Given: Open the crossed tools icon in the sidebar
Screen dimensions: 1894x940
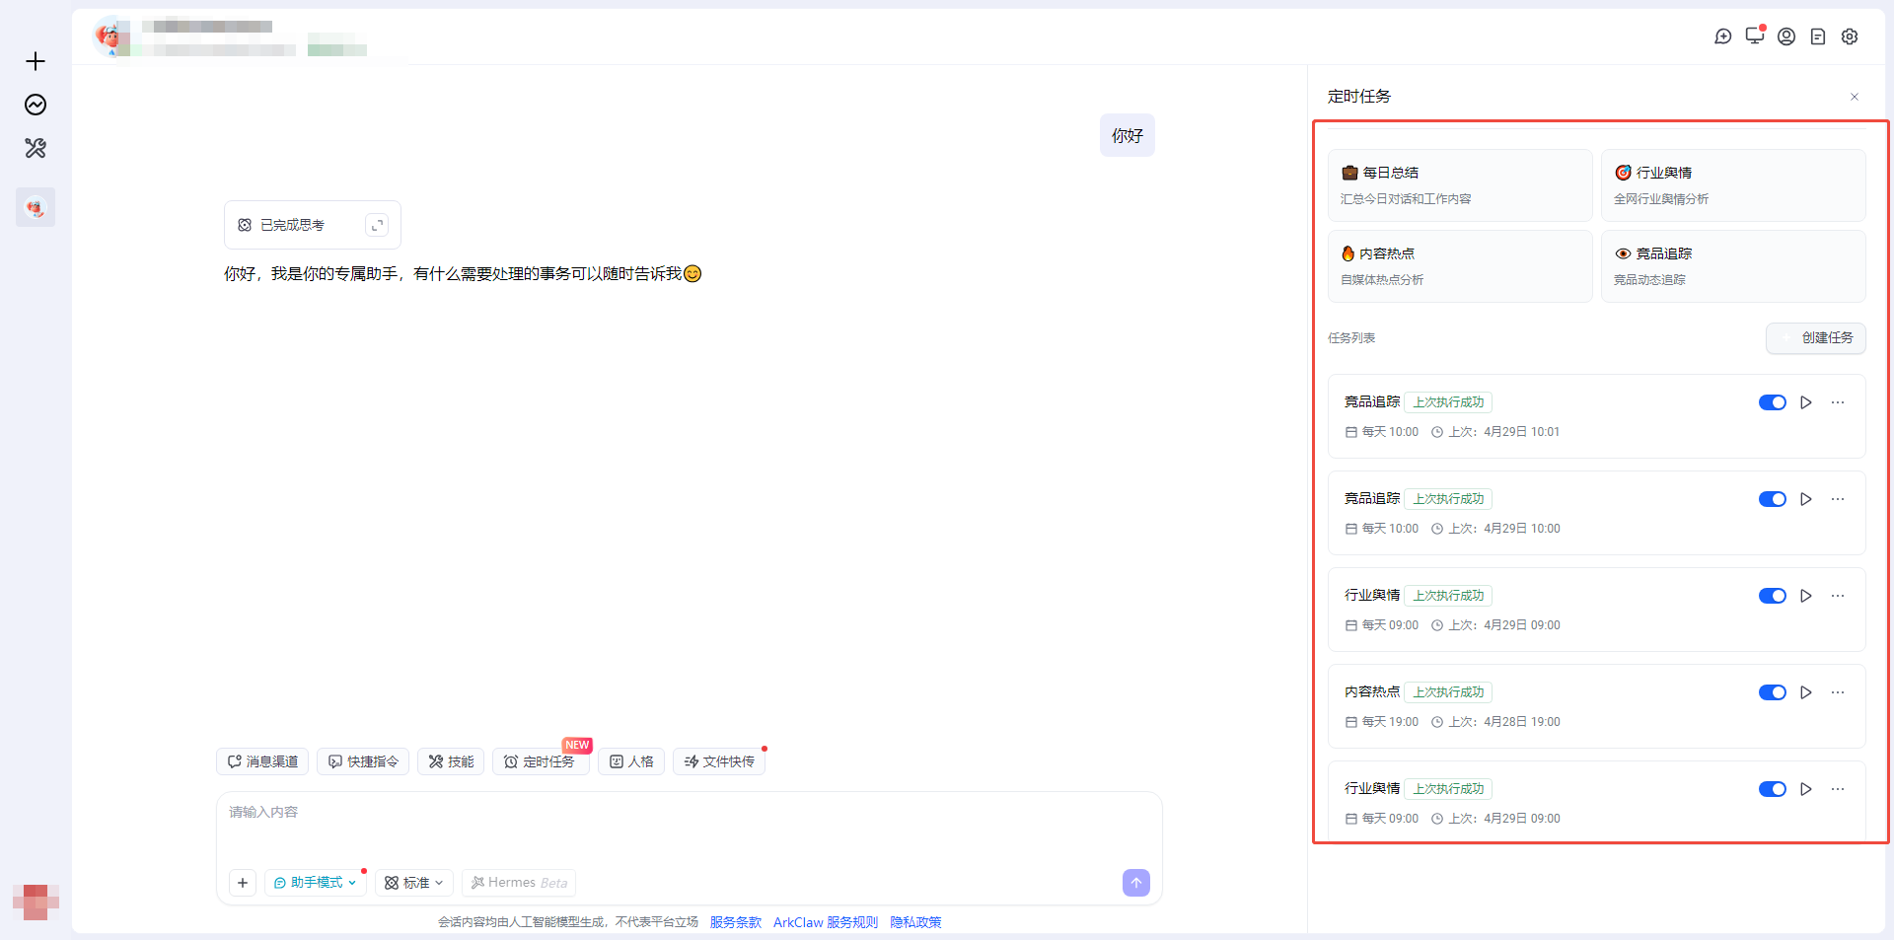Looking at the screenshot, I should [x=36, y=148].
